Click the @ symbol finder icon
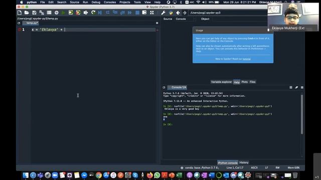Screen dimensions: 321x180 point(57,12)
